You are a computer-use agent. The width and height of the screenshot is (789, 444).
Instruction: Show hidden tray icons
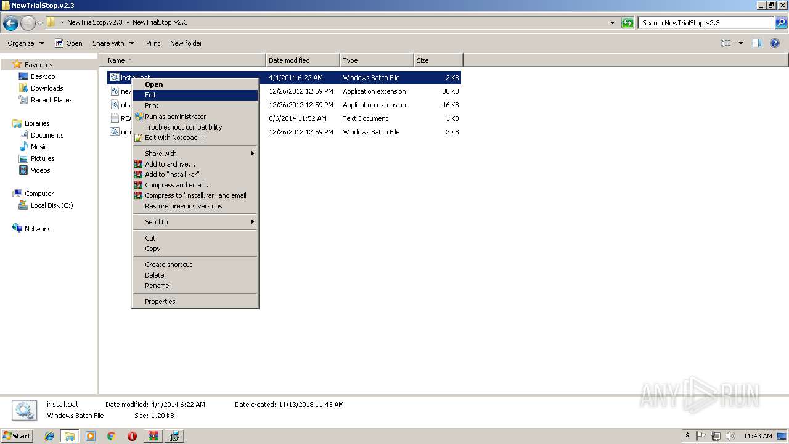(688, 436)
